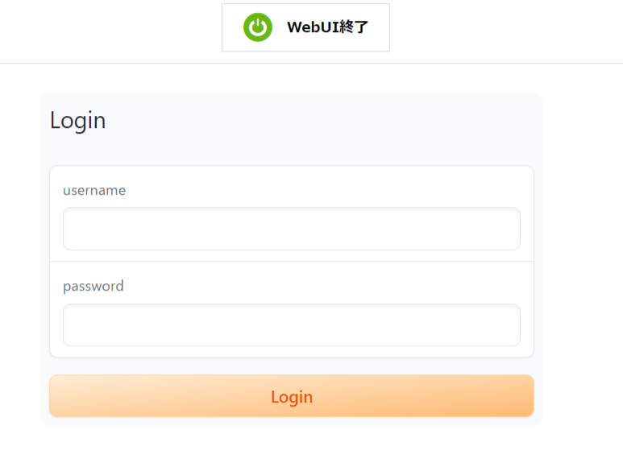Shut down via the WebUI終了 button

pos(305,27)
